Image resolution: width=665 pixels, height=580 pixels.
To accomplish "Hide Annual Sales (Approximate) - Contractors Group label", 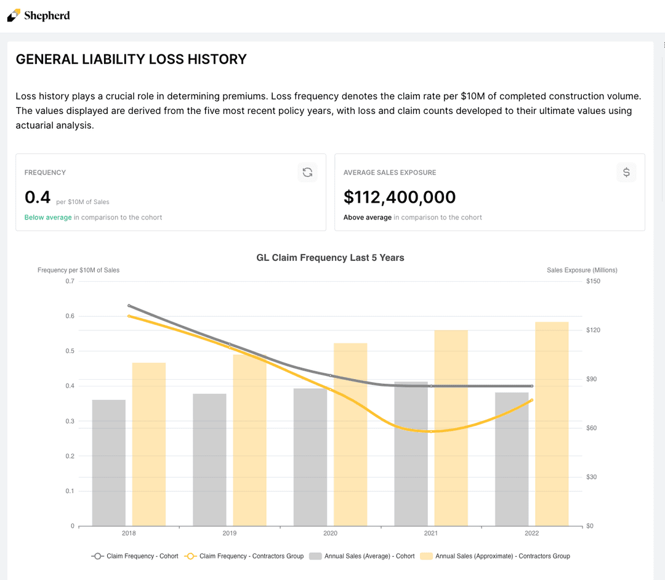I will tap(502, 556).
